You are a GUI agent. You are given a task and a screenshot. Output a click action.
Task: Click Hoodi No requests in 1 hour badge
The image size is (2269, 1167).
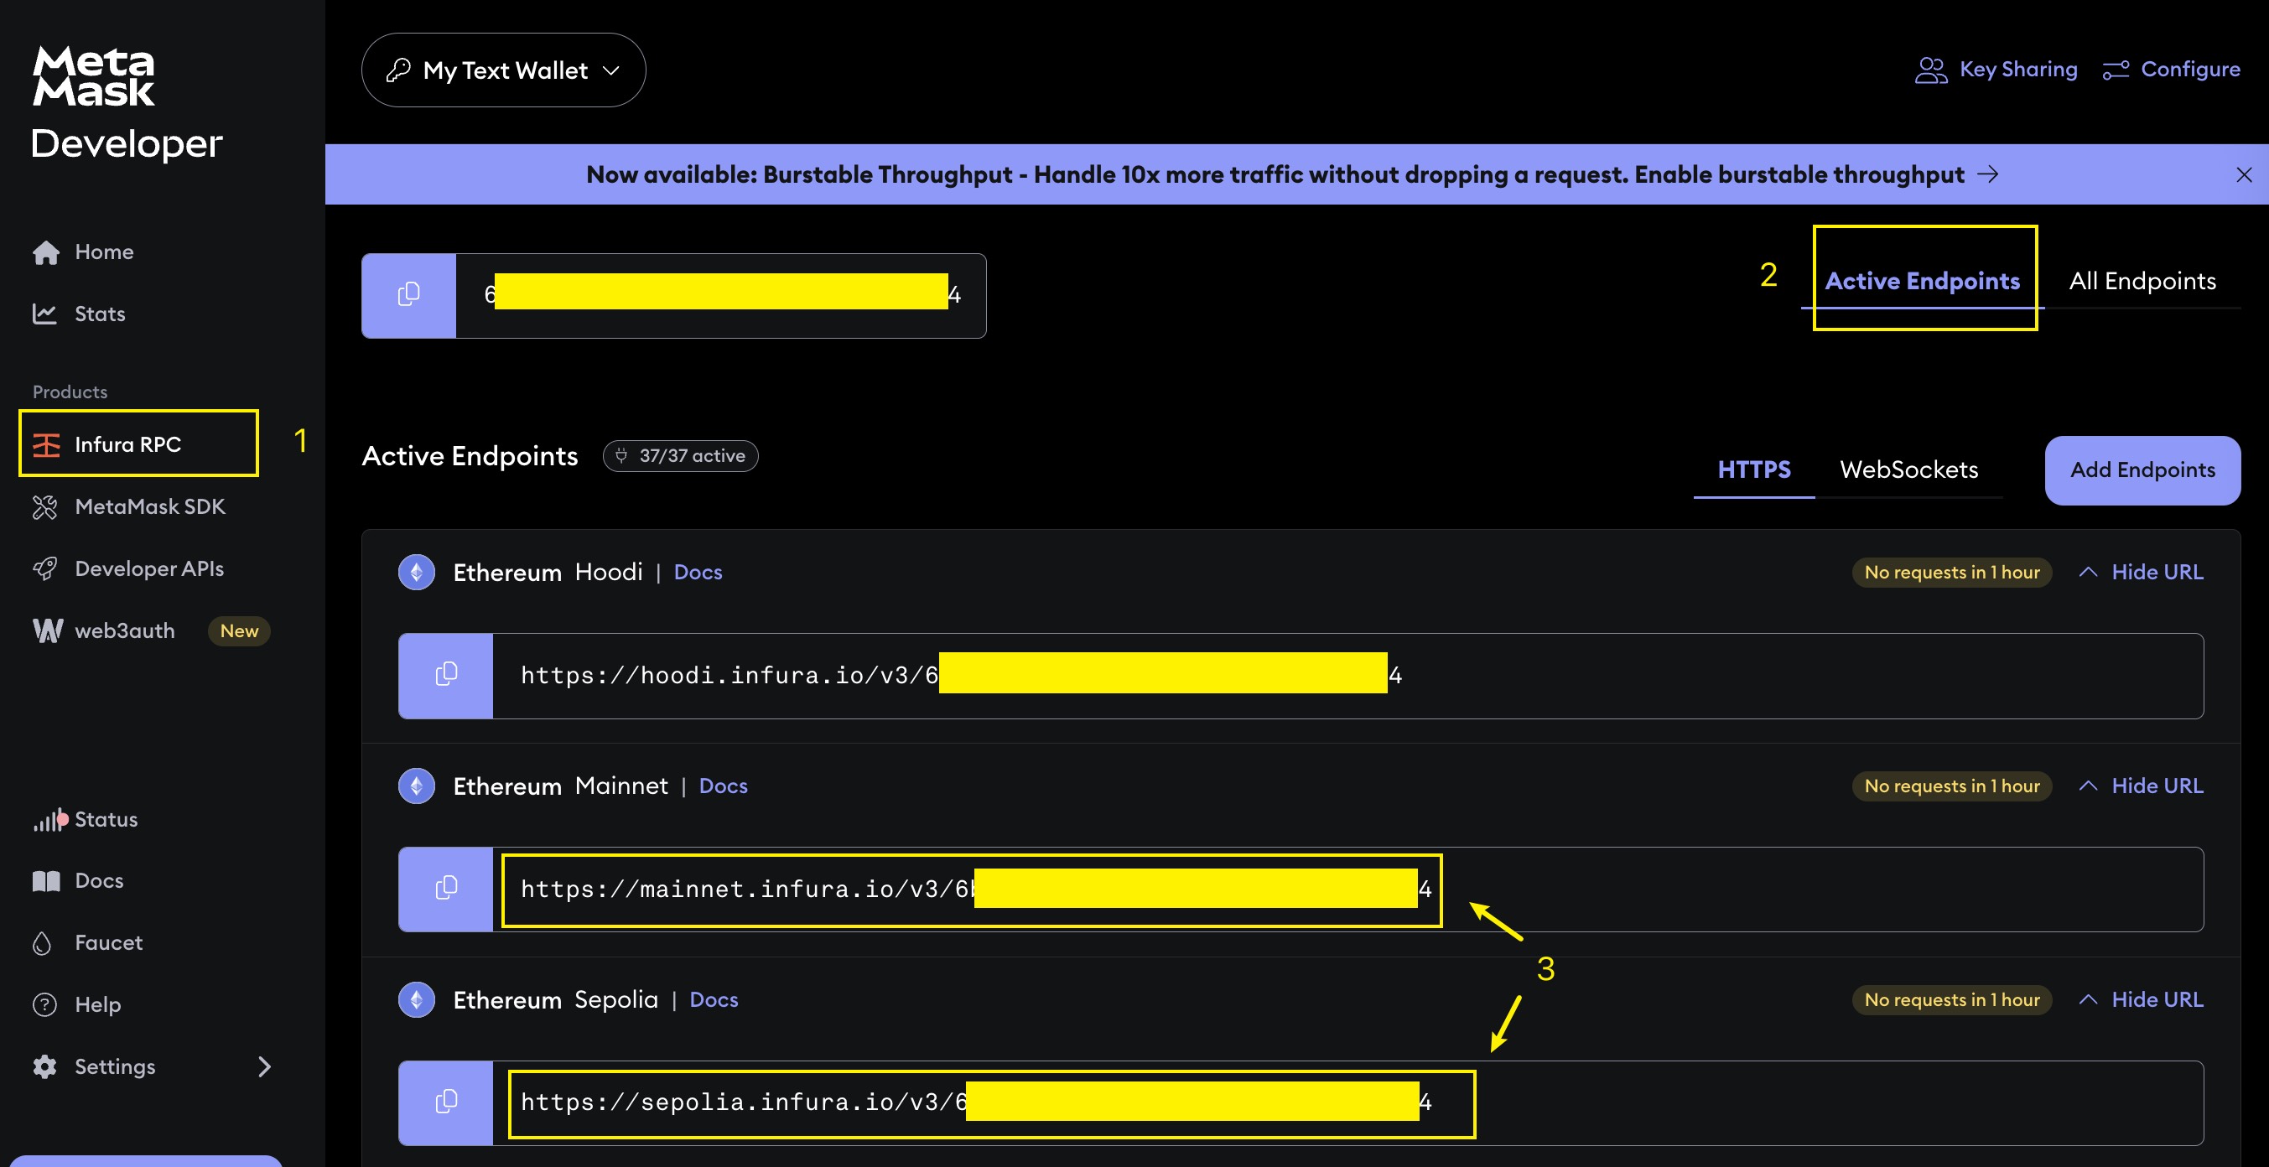(x=1952, y=572)
